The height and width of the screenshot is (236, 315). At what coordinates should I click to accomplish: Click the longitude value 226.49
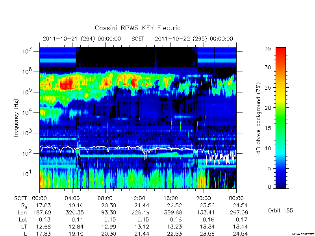[x=141, y=212]
